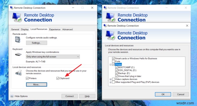Toggle Smart cards or Windows Hello checkbox
This screenshot has height=106, width=197.
click(x=113, y=58)
